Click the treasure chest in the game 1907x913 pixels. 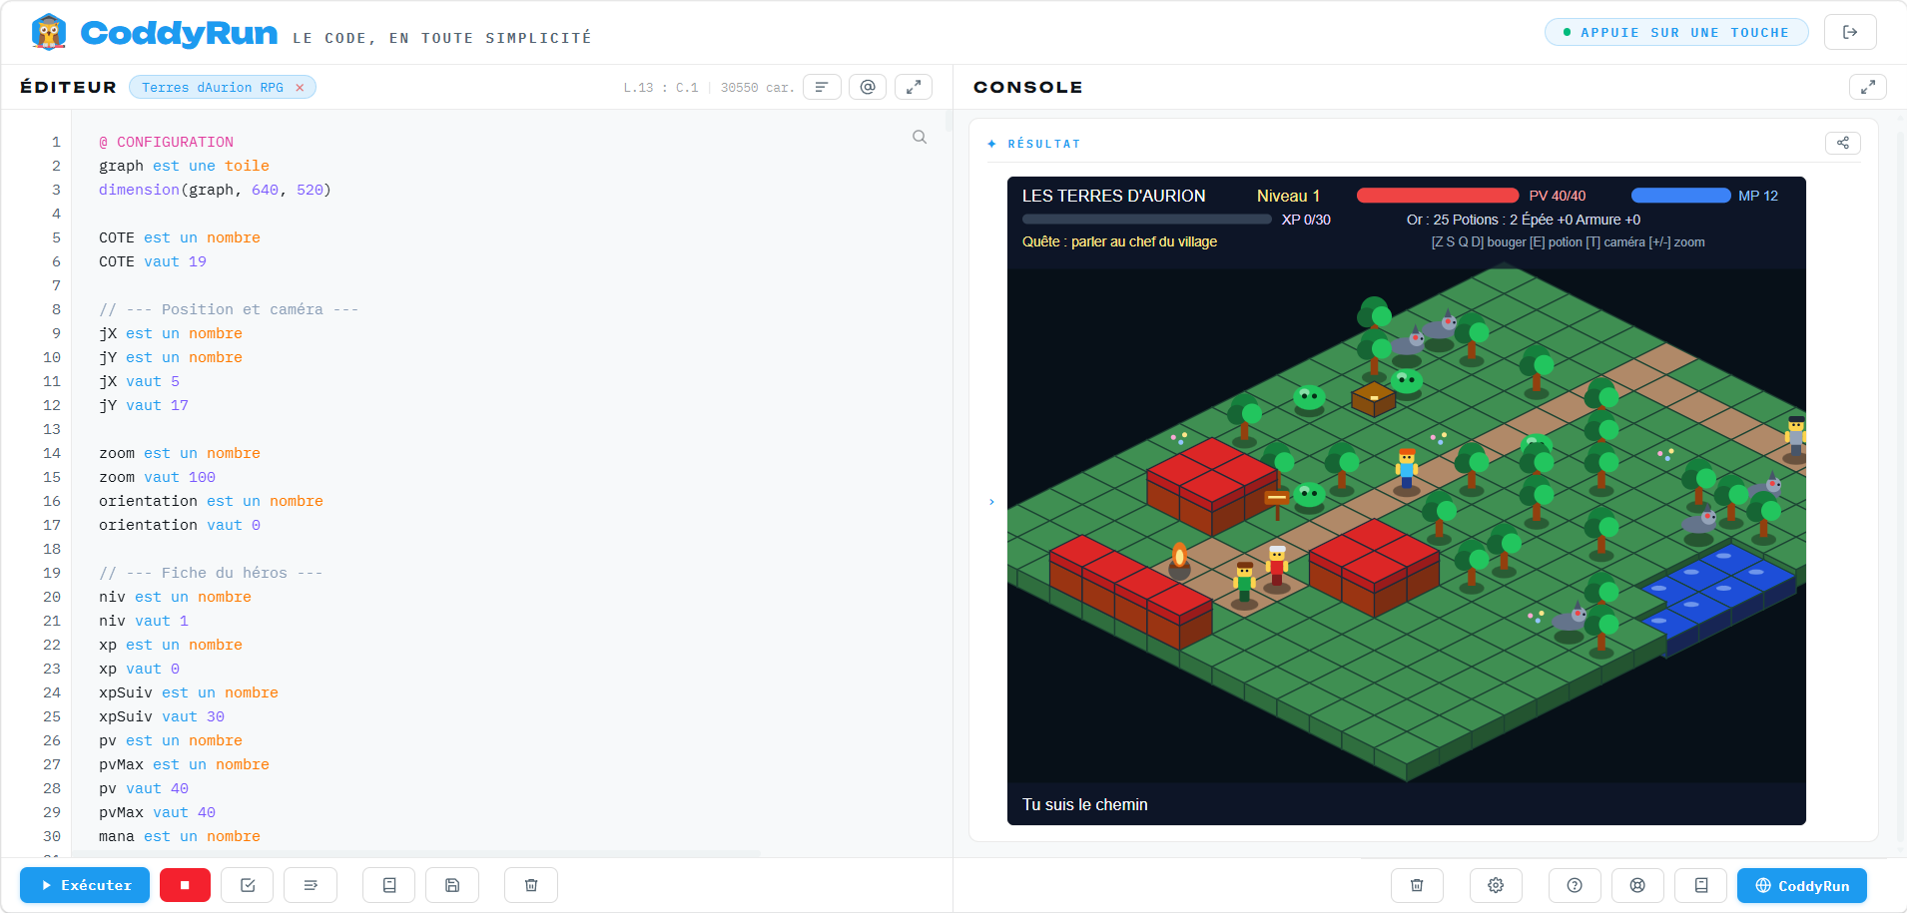1374,399
